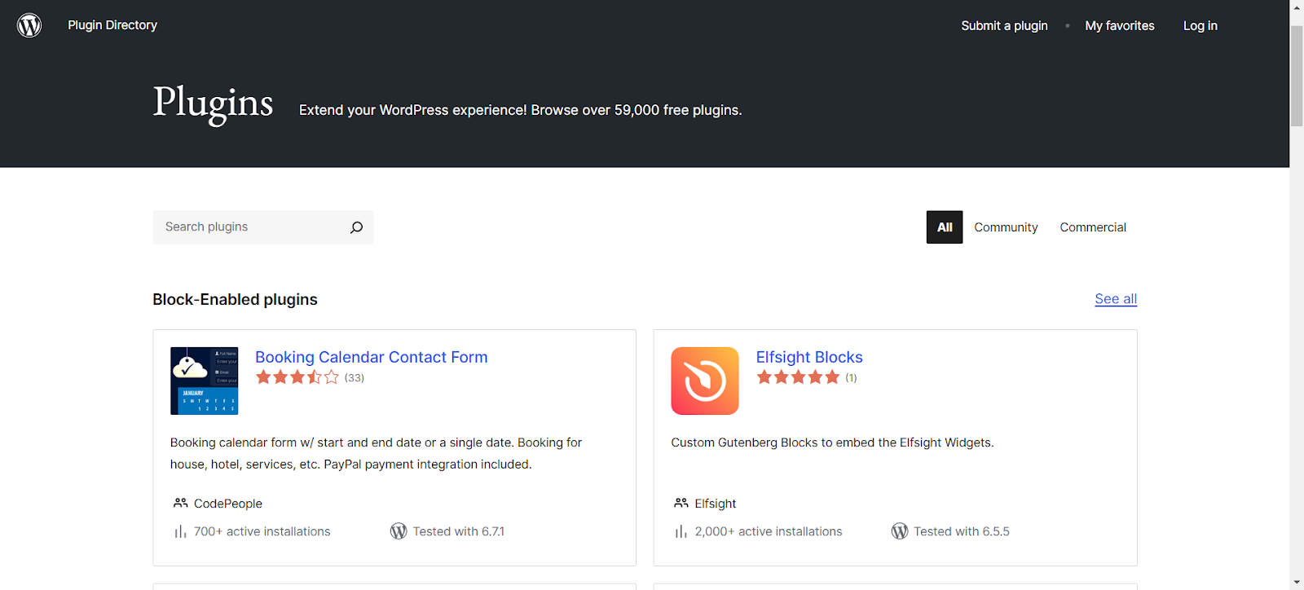Click WordPress icon next to Tested with 6.7.1
This screenshot has width=1304, height=590.
(399, 531)
